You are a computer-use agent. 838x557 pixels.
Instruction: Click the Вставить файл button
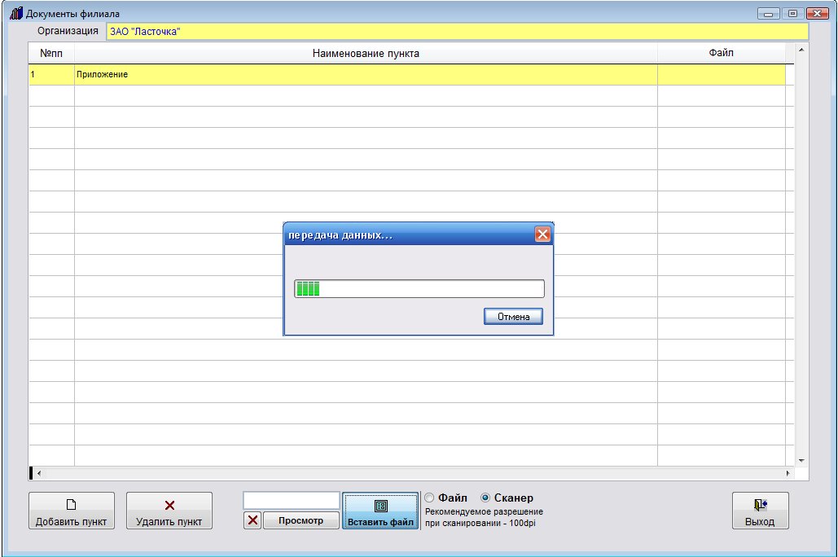pyautogui.click(x=380, y=511)
